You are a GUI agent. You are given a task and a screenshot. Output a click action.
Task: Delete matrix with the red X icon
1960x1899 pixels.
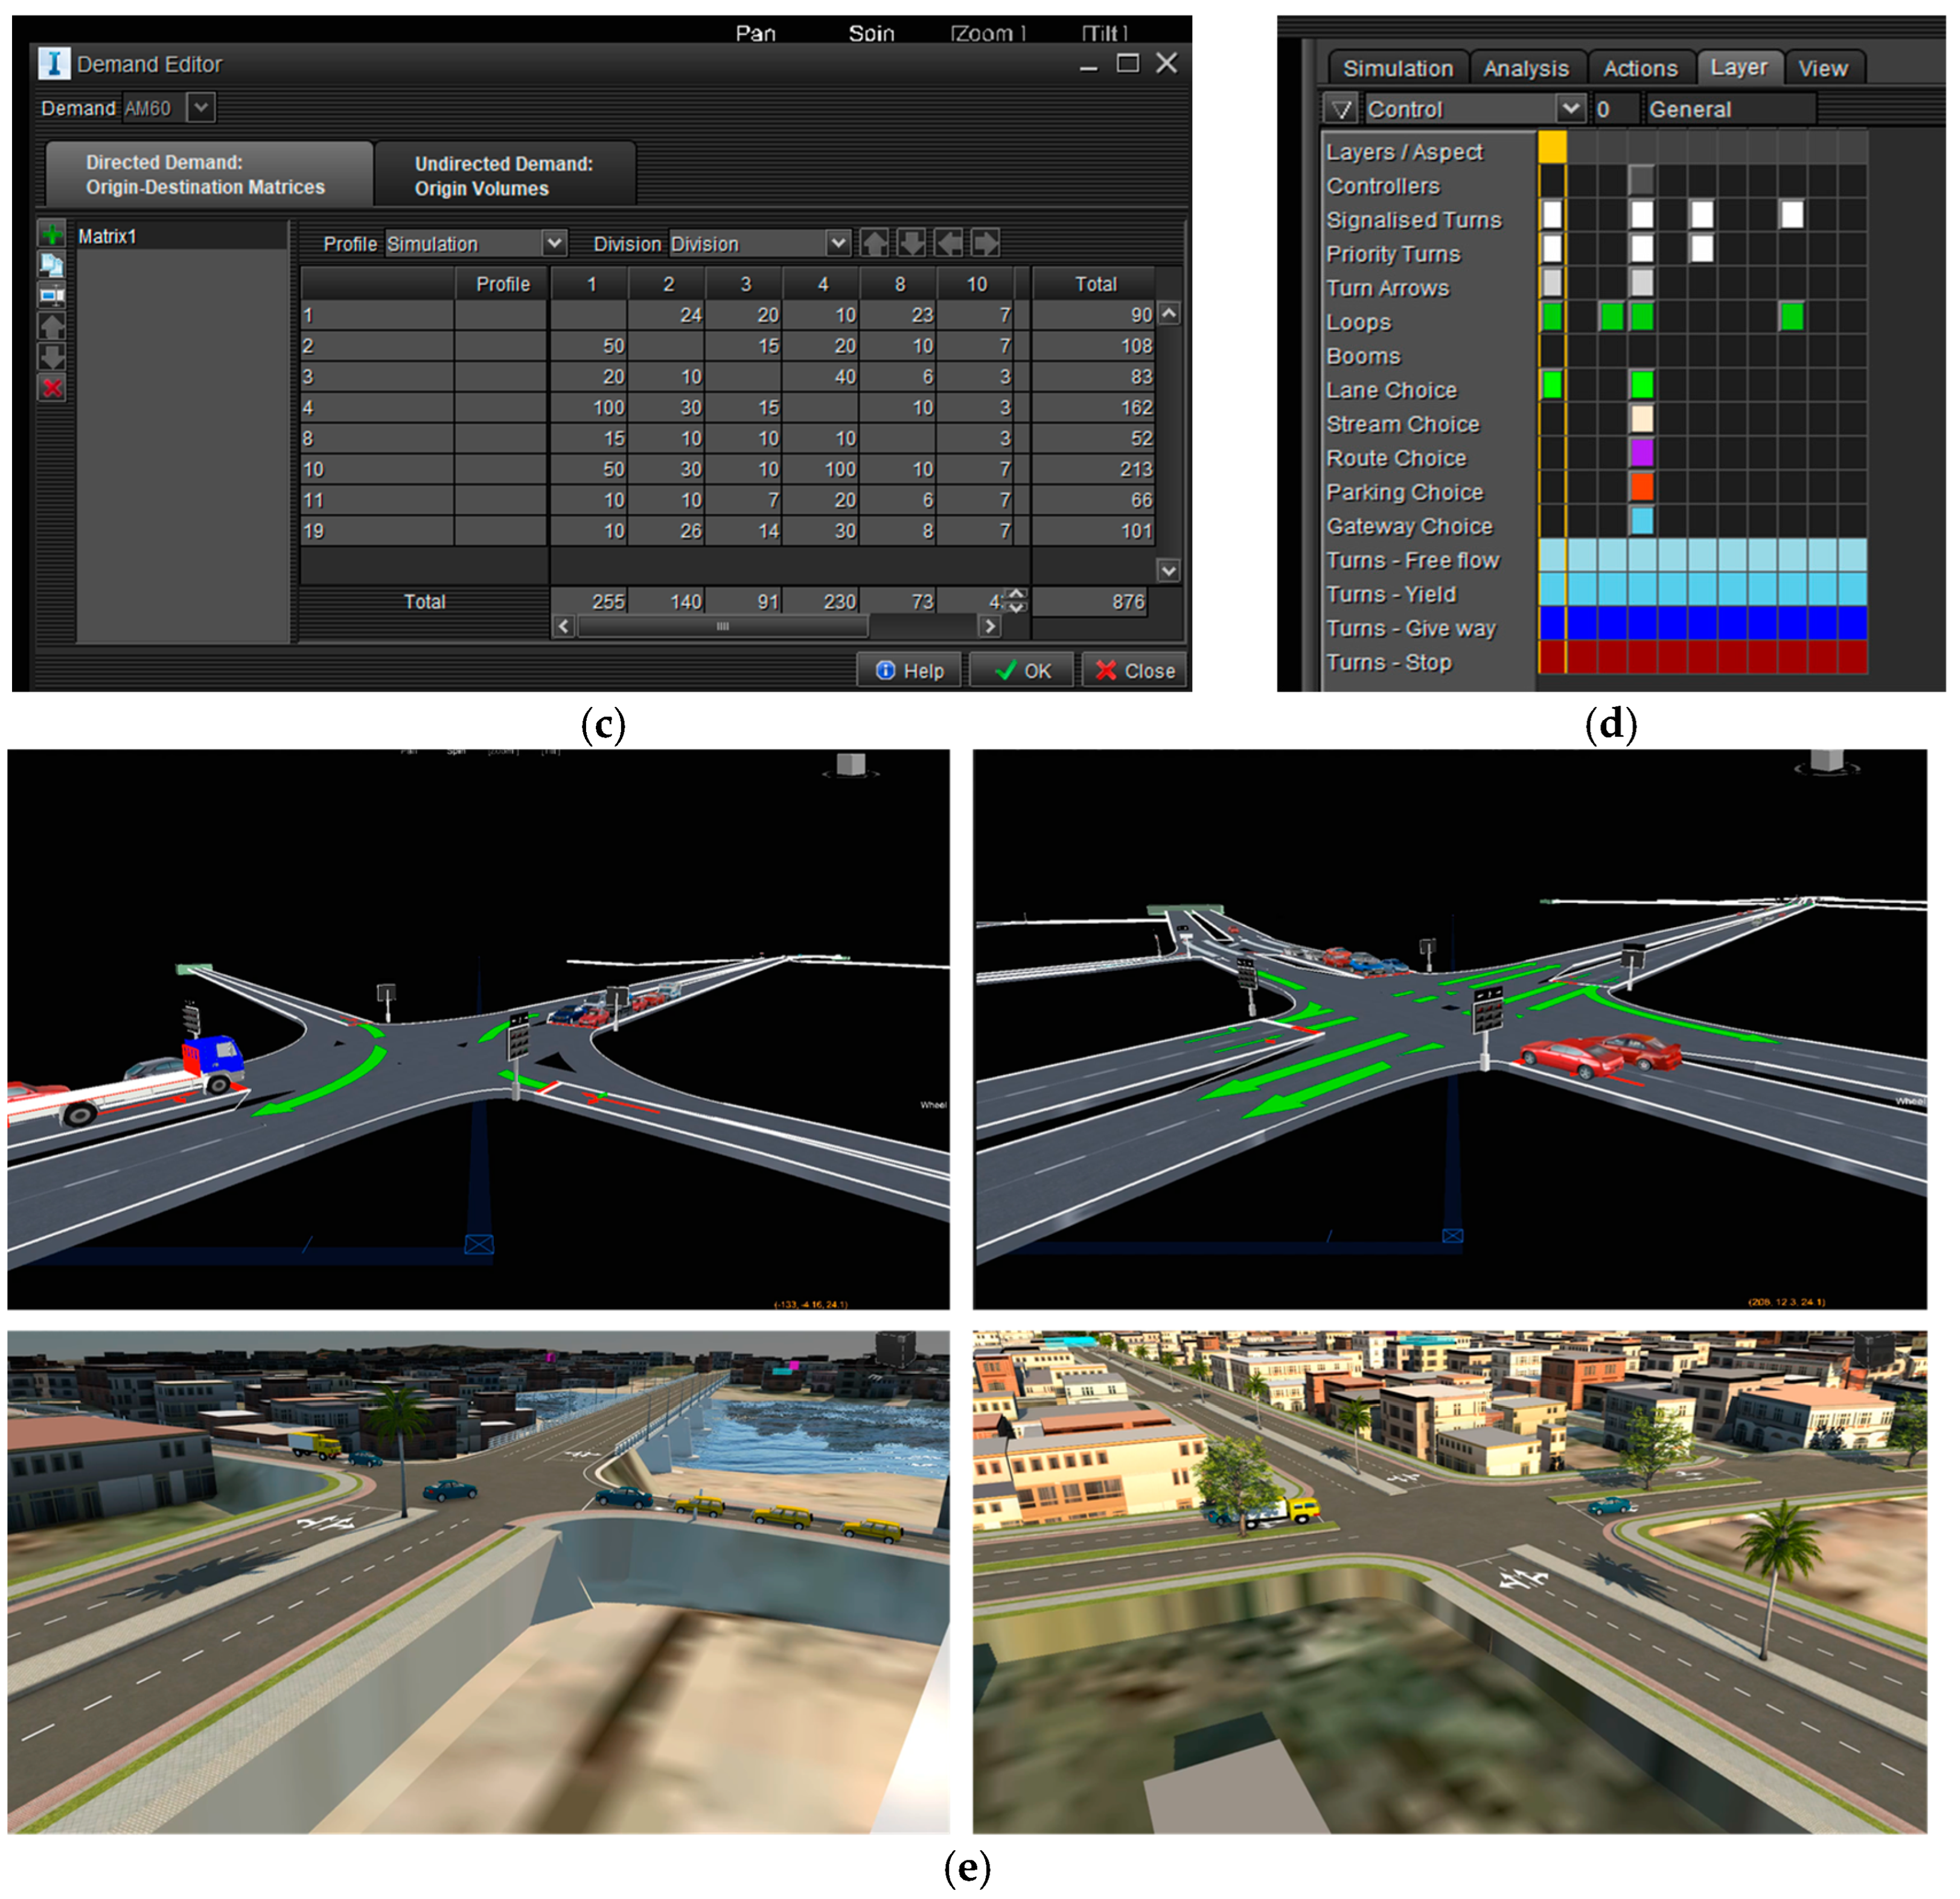pos(52,388)
